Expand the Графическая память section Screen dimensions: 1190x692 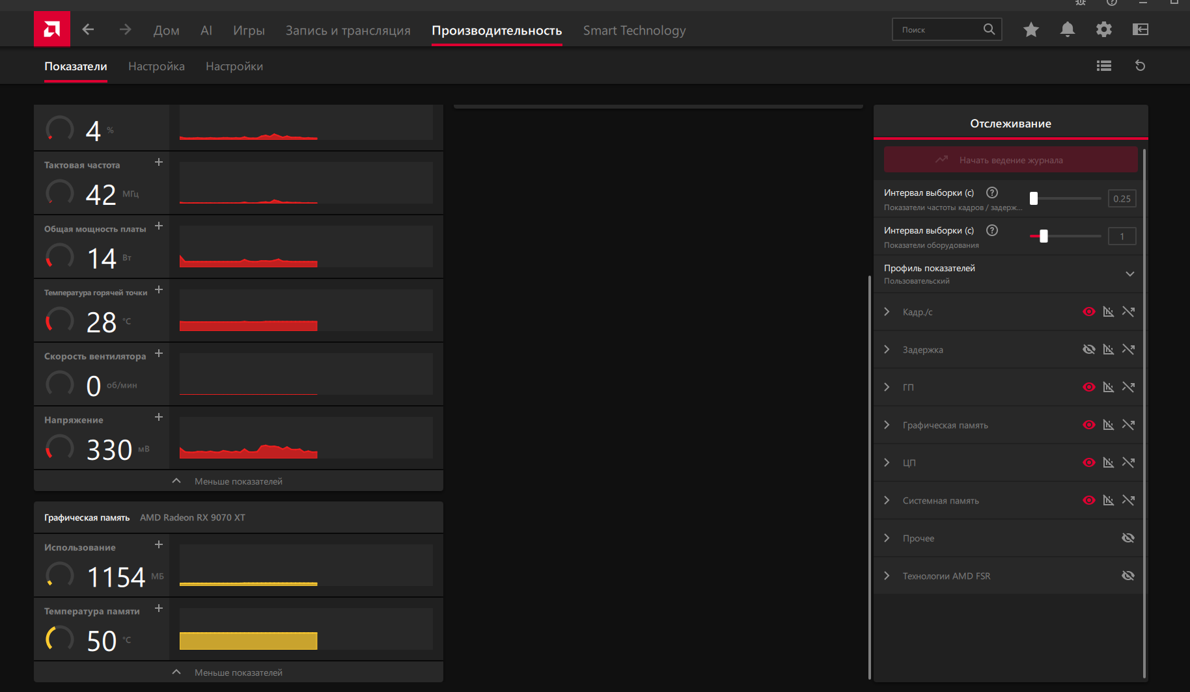pos(887,425)
